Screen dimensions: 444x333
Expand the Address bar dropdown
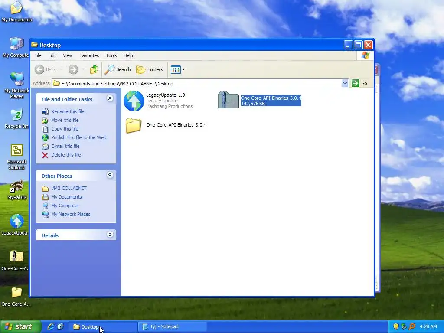tap(345, 83)
